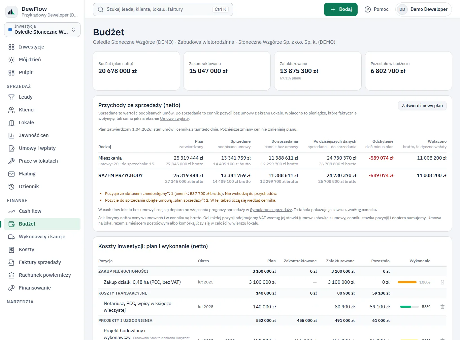Delete the Notariusz, PCC cost row

pyautogui.click(x=442, y=307)
